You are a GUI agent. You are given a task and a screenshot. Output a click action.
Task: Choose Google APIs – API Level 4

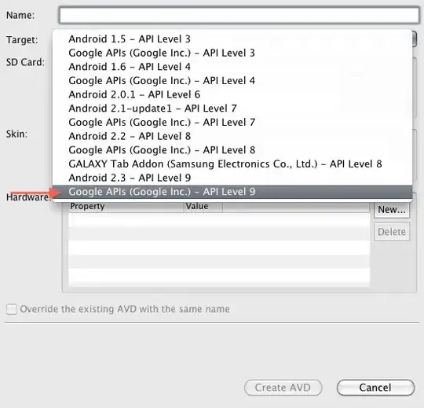click(232, 80)
